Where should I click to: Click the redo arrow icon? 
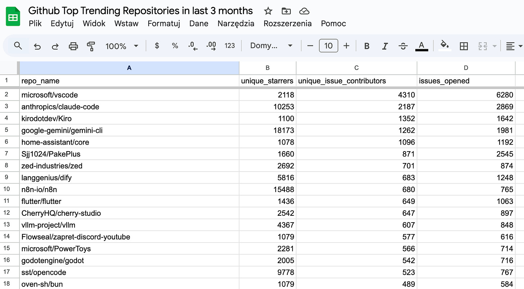tap(55, 46)
